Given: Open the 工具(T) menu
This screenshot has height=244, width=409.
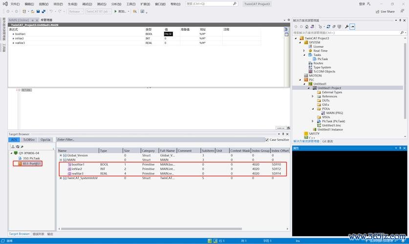Looking at the screenshot, I should click(x=130, y=4).
